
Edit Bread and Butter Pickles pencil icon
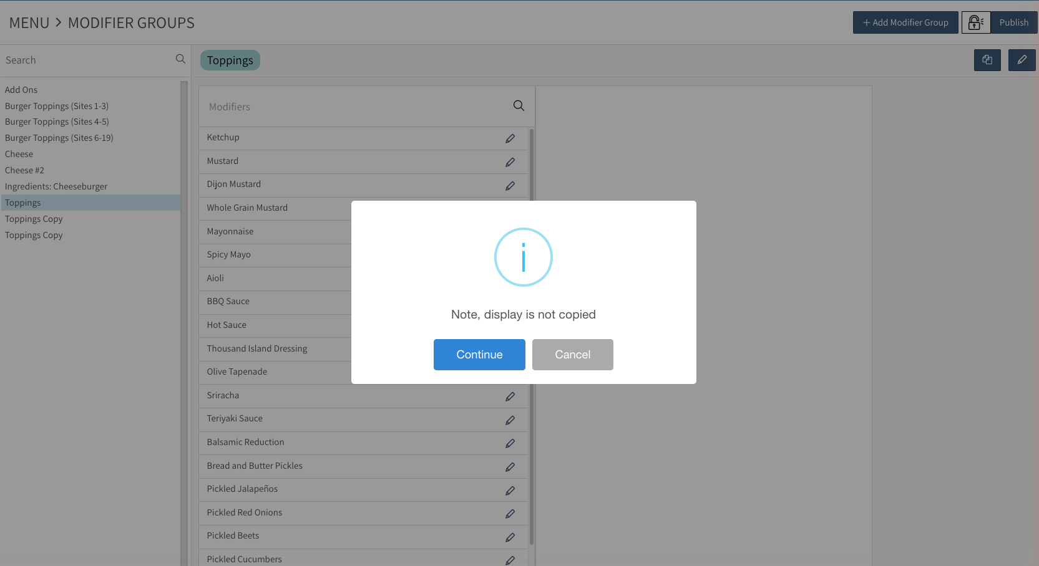click(x=510, y=467)
